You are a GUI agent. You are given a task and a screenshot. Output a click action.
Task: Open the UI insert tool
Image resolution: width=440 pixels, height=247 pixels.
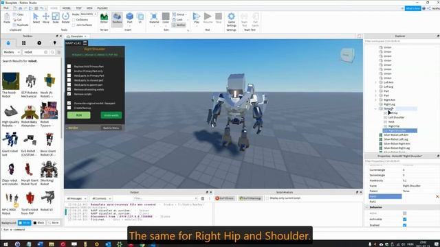pyautogui.click(x=140, y=19)
